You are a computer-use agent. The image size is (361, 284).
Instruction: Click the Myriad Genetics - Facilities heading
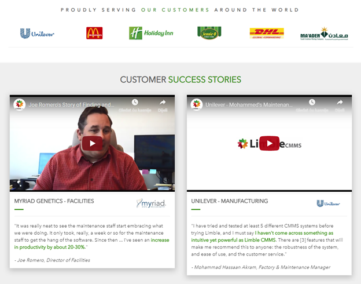[x=54, y=201]
